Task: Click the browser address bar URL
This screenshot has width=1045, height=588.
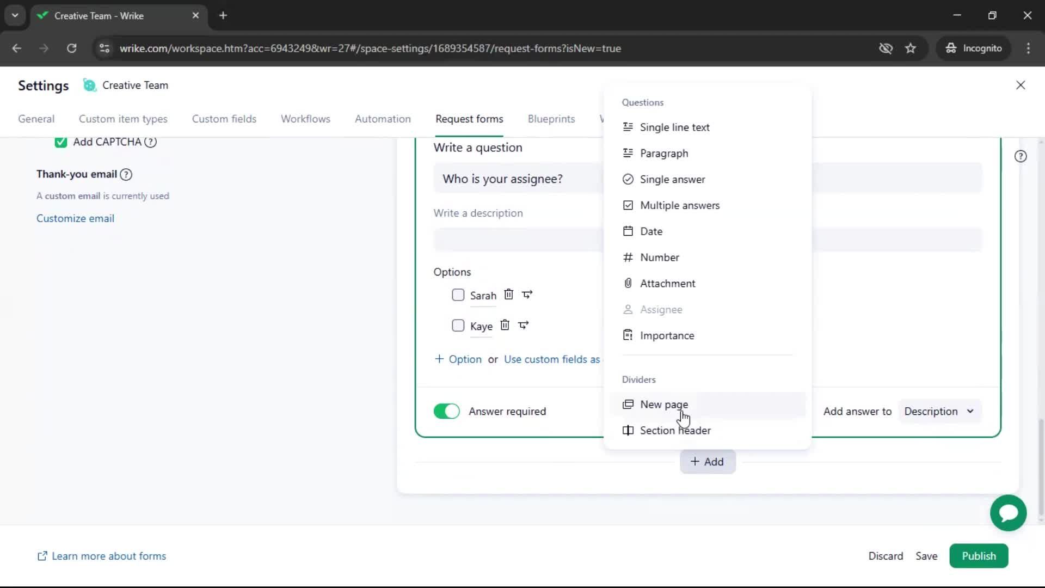Action: coord(370,48)
